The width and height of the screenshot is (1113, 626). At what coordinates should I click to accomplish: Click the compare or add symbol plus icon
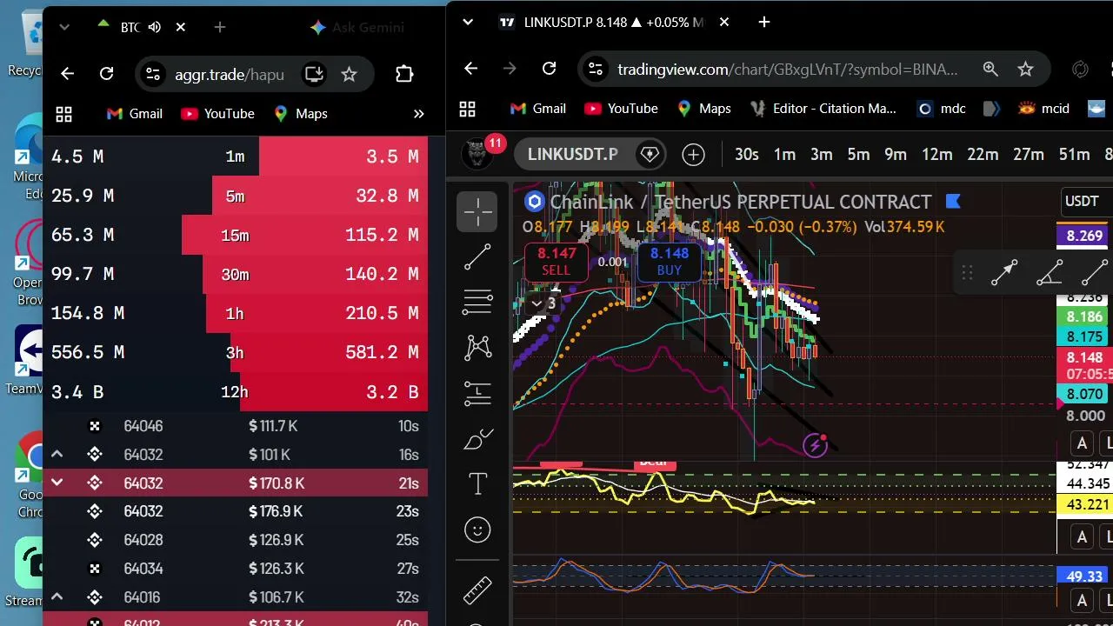coord(693,155)
